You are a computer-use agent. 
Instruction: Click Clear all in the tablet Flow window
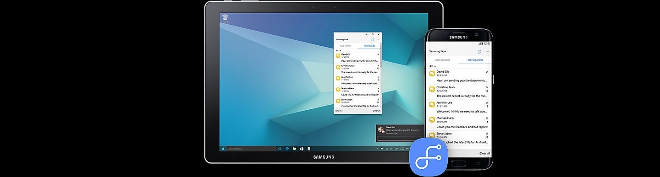pos(376,111)
